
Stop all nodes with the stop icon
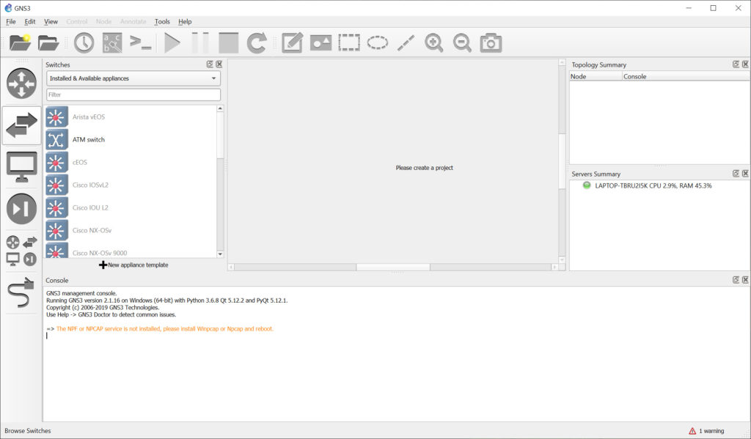(229, 43)
